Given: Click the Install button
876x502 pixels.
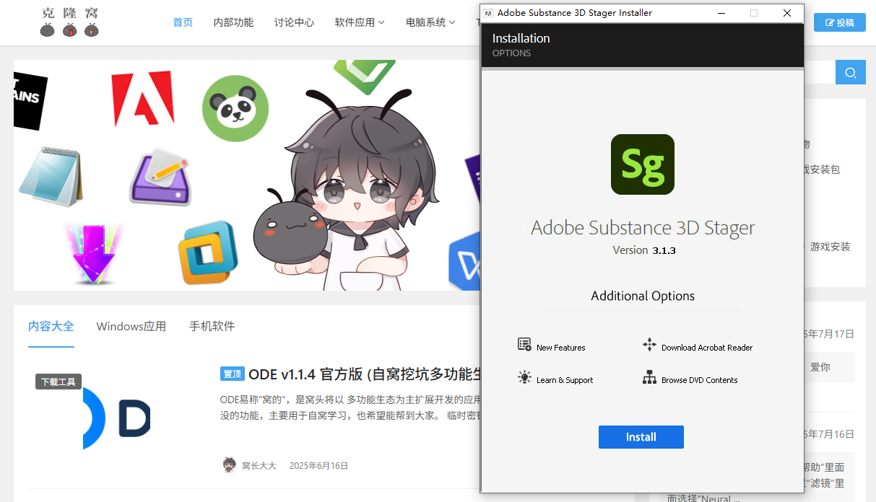Looking at the screenshot, I should [641, 437].
